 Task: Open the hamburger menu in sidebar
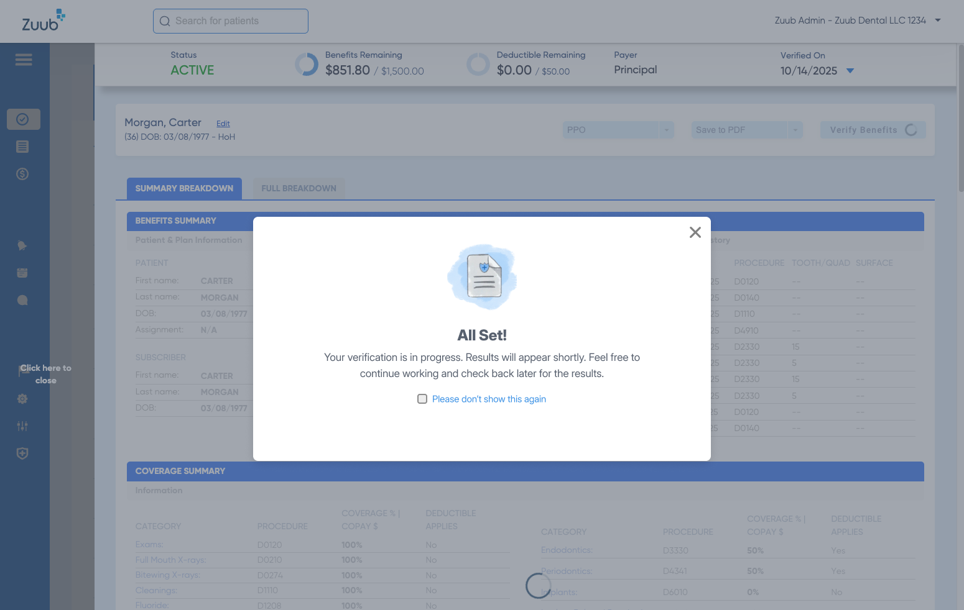point(24,60)
